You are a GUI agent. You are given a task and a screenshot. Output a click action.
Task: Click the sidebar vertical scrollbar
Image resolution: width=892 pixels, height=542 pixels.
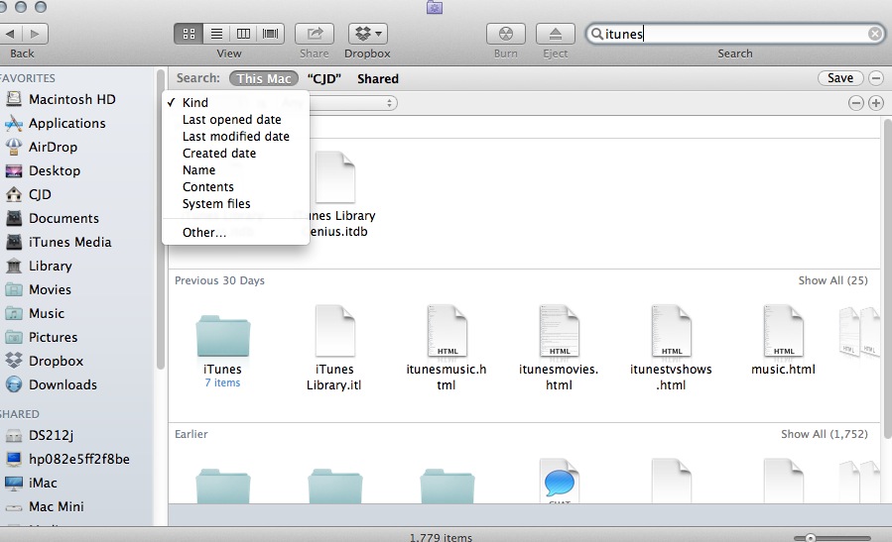coord(161,220)
